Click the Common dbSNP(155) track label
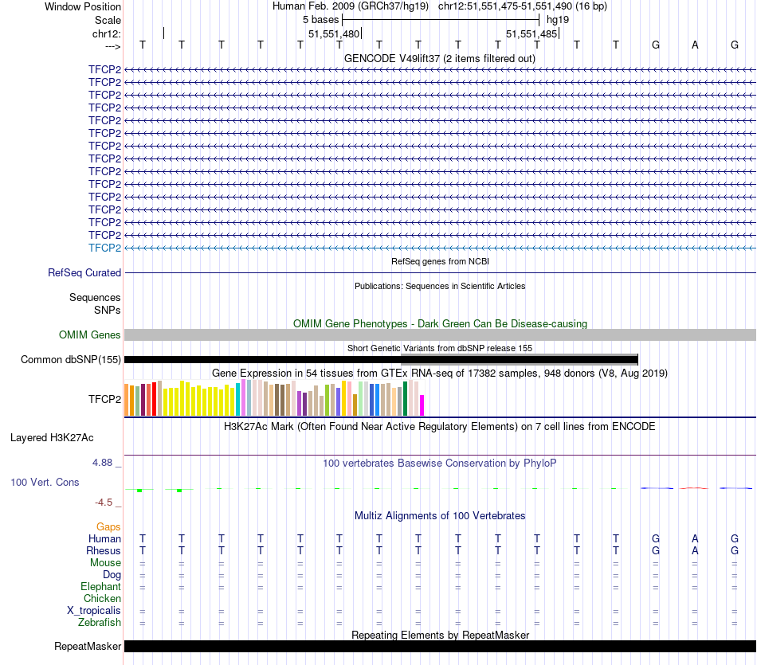The height and width of the screenshot is (665, 757). click(71, 359)
